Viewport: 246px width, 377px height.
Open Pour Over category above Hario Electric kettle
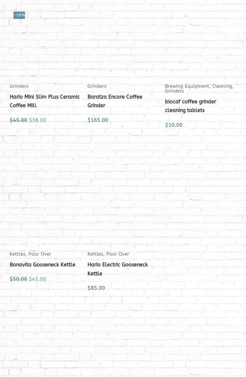coord(118,254)
